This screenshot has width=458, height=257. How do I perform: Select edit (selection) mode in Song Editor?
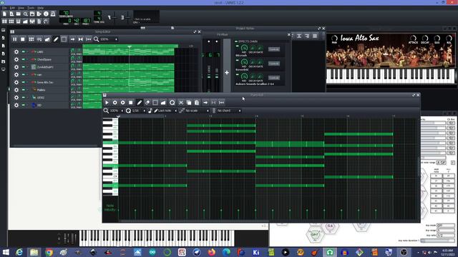(64, 39)
